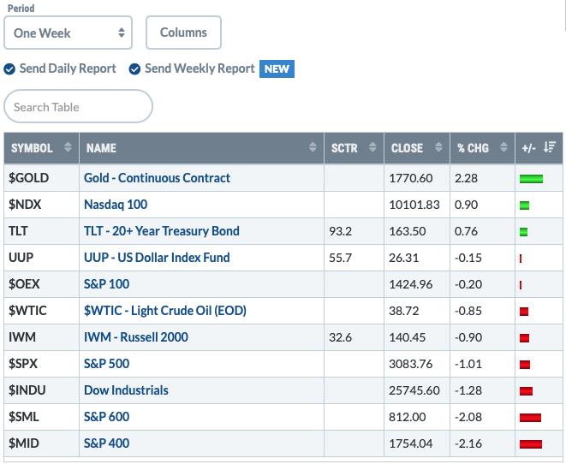Click the percent change value -2.16
The height and width of the screenshot is (464, 566).
click(468, 443)
